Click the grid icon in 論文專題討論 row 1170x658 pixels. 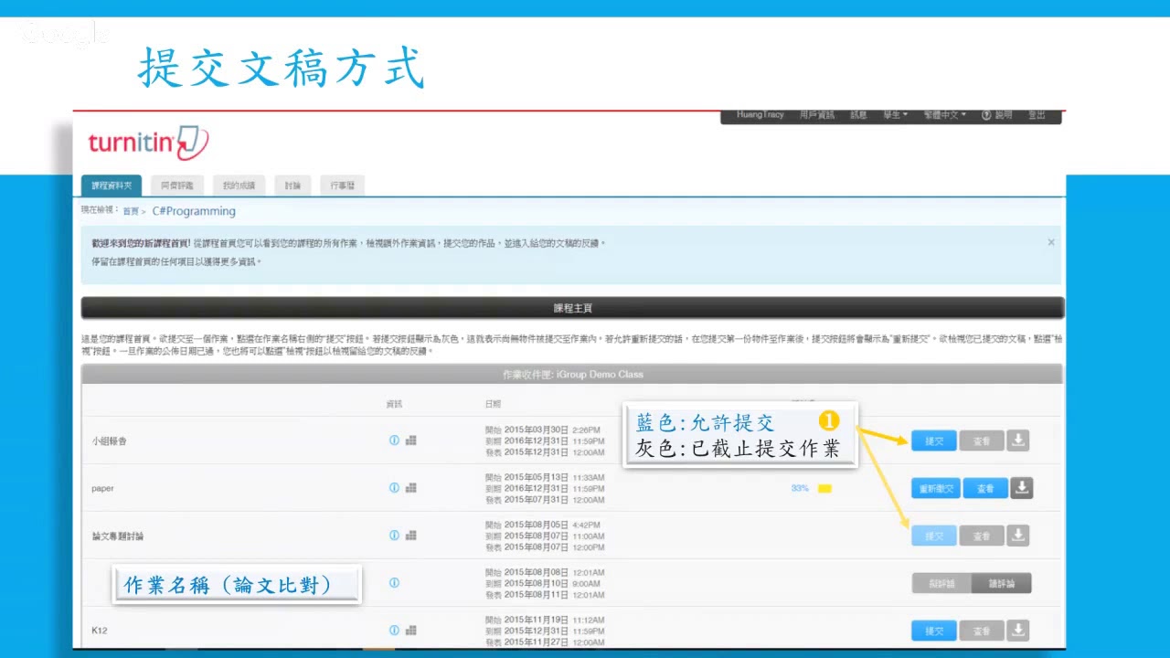pos(410,536)
